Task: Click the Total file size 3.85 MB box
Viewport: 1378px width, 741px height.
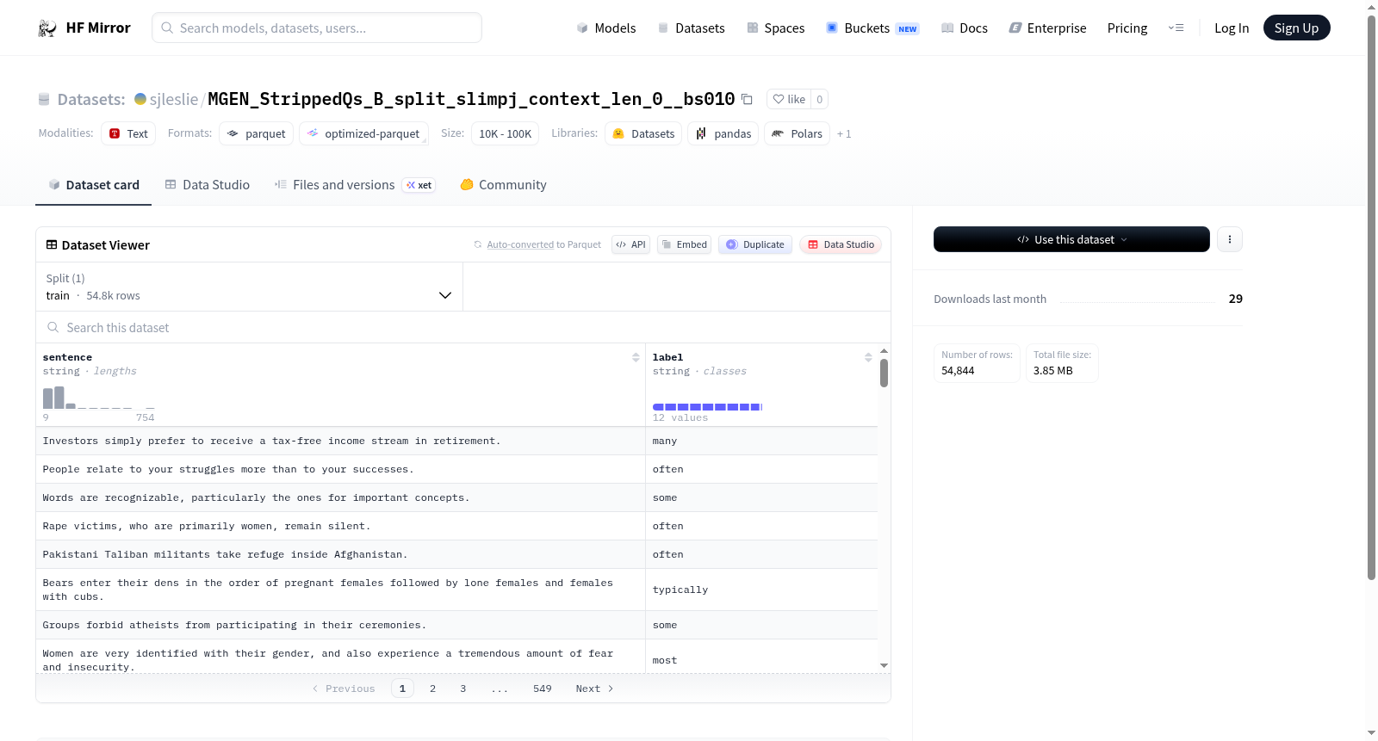Action: coord(1062,363)
